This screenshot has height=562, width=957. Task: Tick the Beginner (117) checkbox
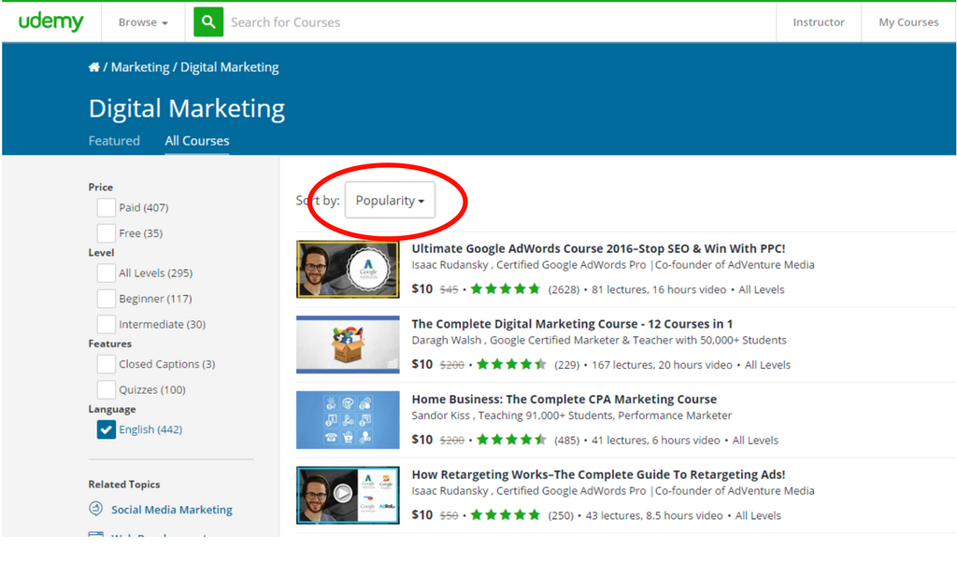(107, 298)
